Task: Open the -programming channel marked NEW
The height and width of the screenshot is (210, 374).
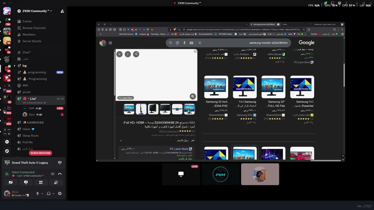Action: click(x=41, y=72)
